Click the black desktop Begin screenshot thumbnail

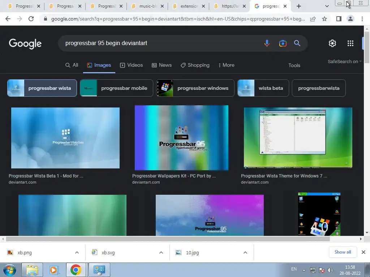[319, 214]
